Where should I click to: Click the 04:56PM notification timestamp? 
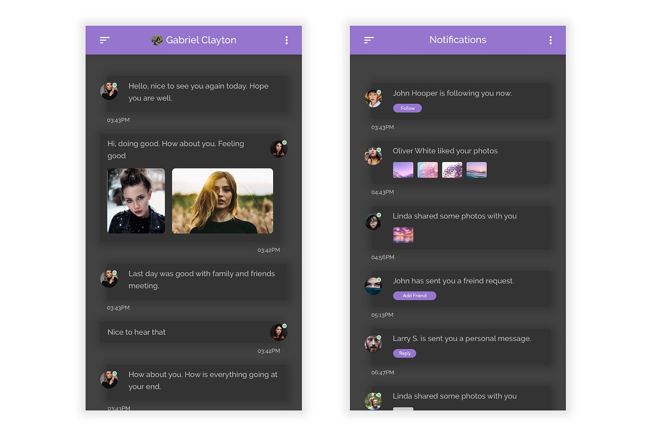tap(383, 257)
